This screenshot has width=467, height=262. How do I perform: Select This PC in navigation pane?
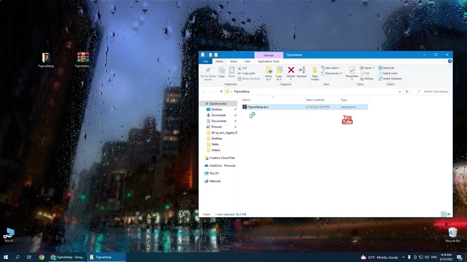pyautogui.click(x=214, y=174)
